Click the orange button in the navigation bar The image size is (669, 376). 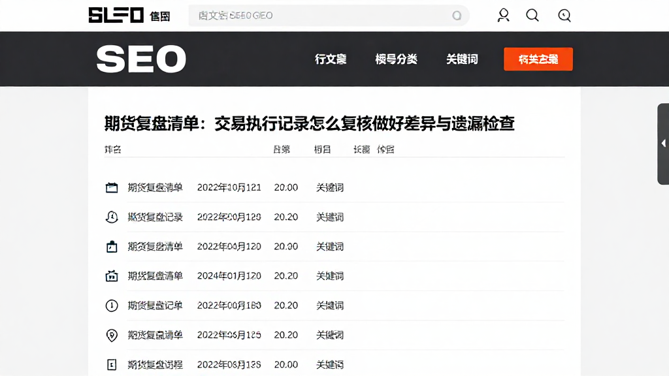(538, 59)
